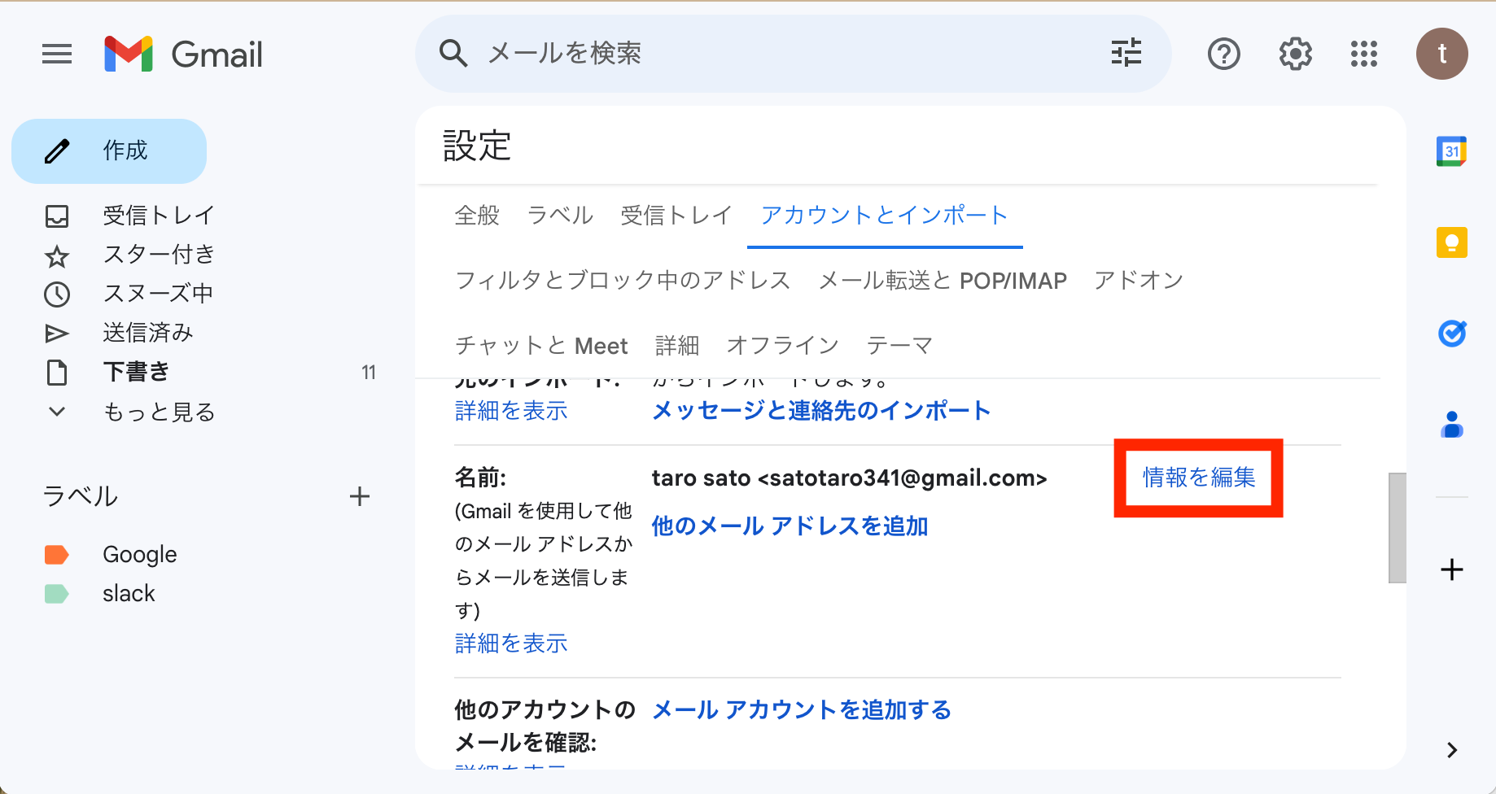The width and height of the screenshot is (1496, 794).
Task: Click メール アカウントを追加する link
Action: (x=802, y=710)
